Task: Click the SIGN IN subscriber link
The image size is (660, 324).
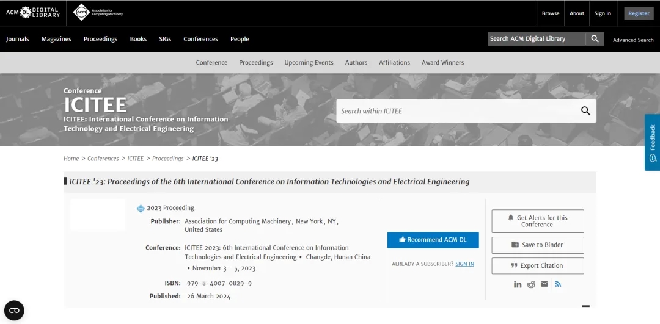Action: click(464, 264)
